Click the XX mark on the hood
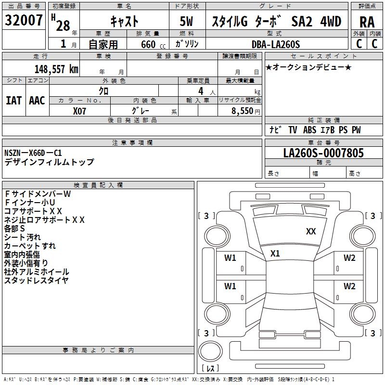 [311, 231]
